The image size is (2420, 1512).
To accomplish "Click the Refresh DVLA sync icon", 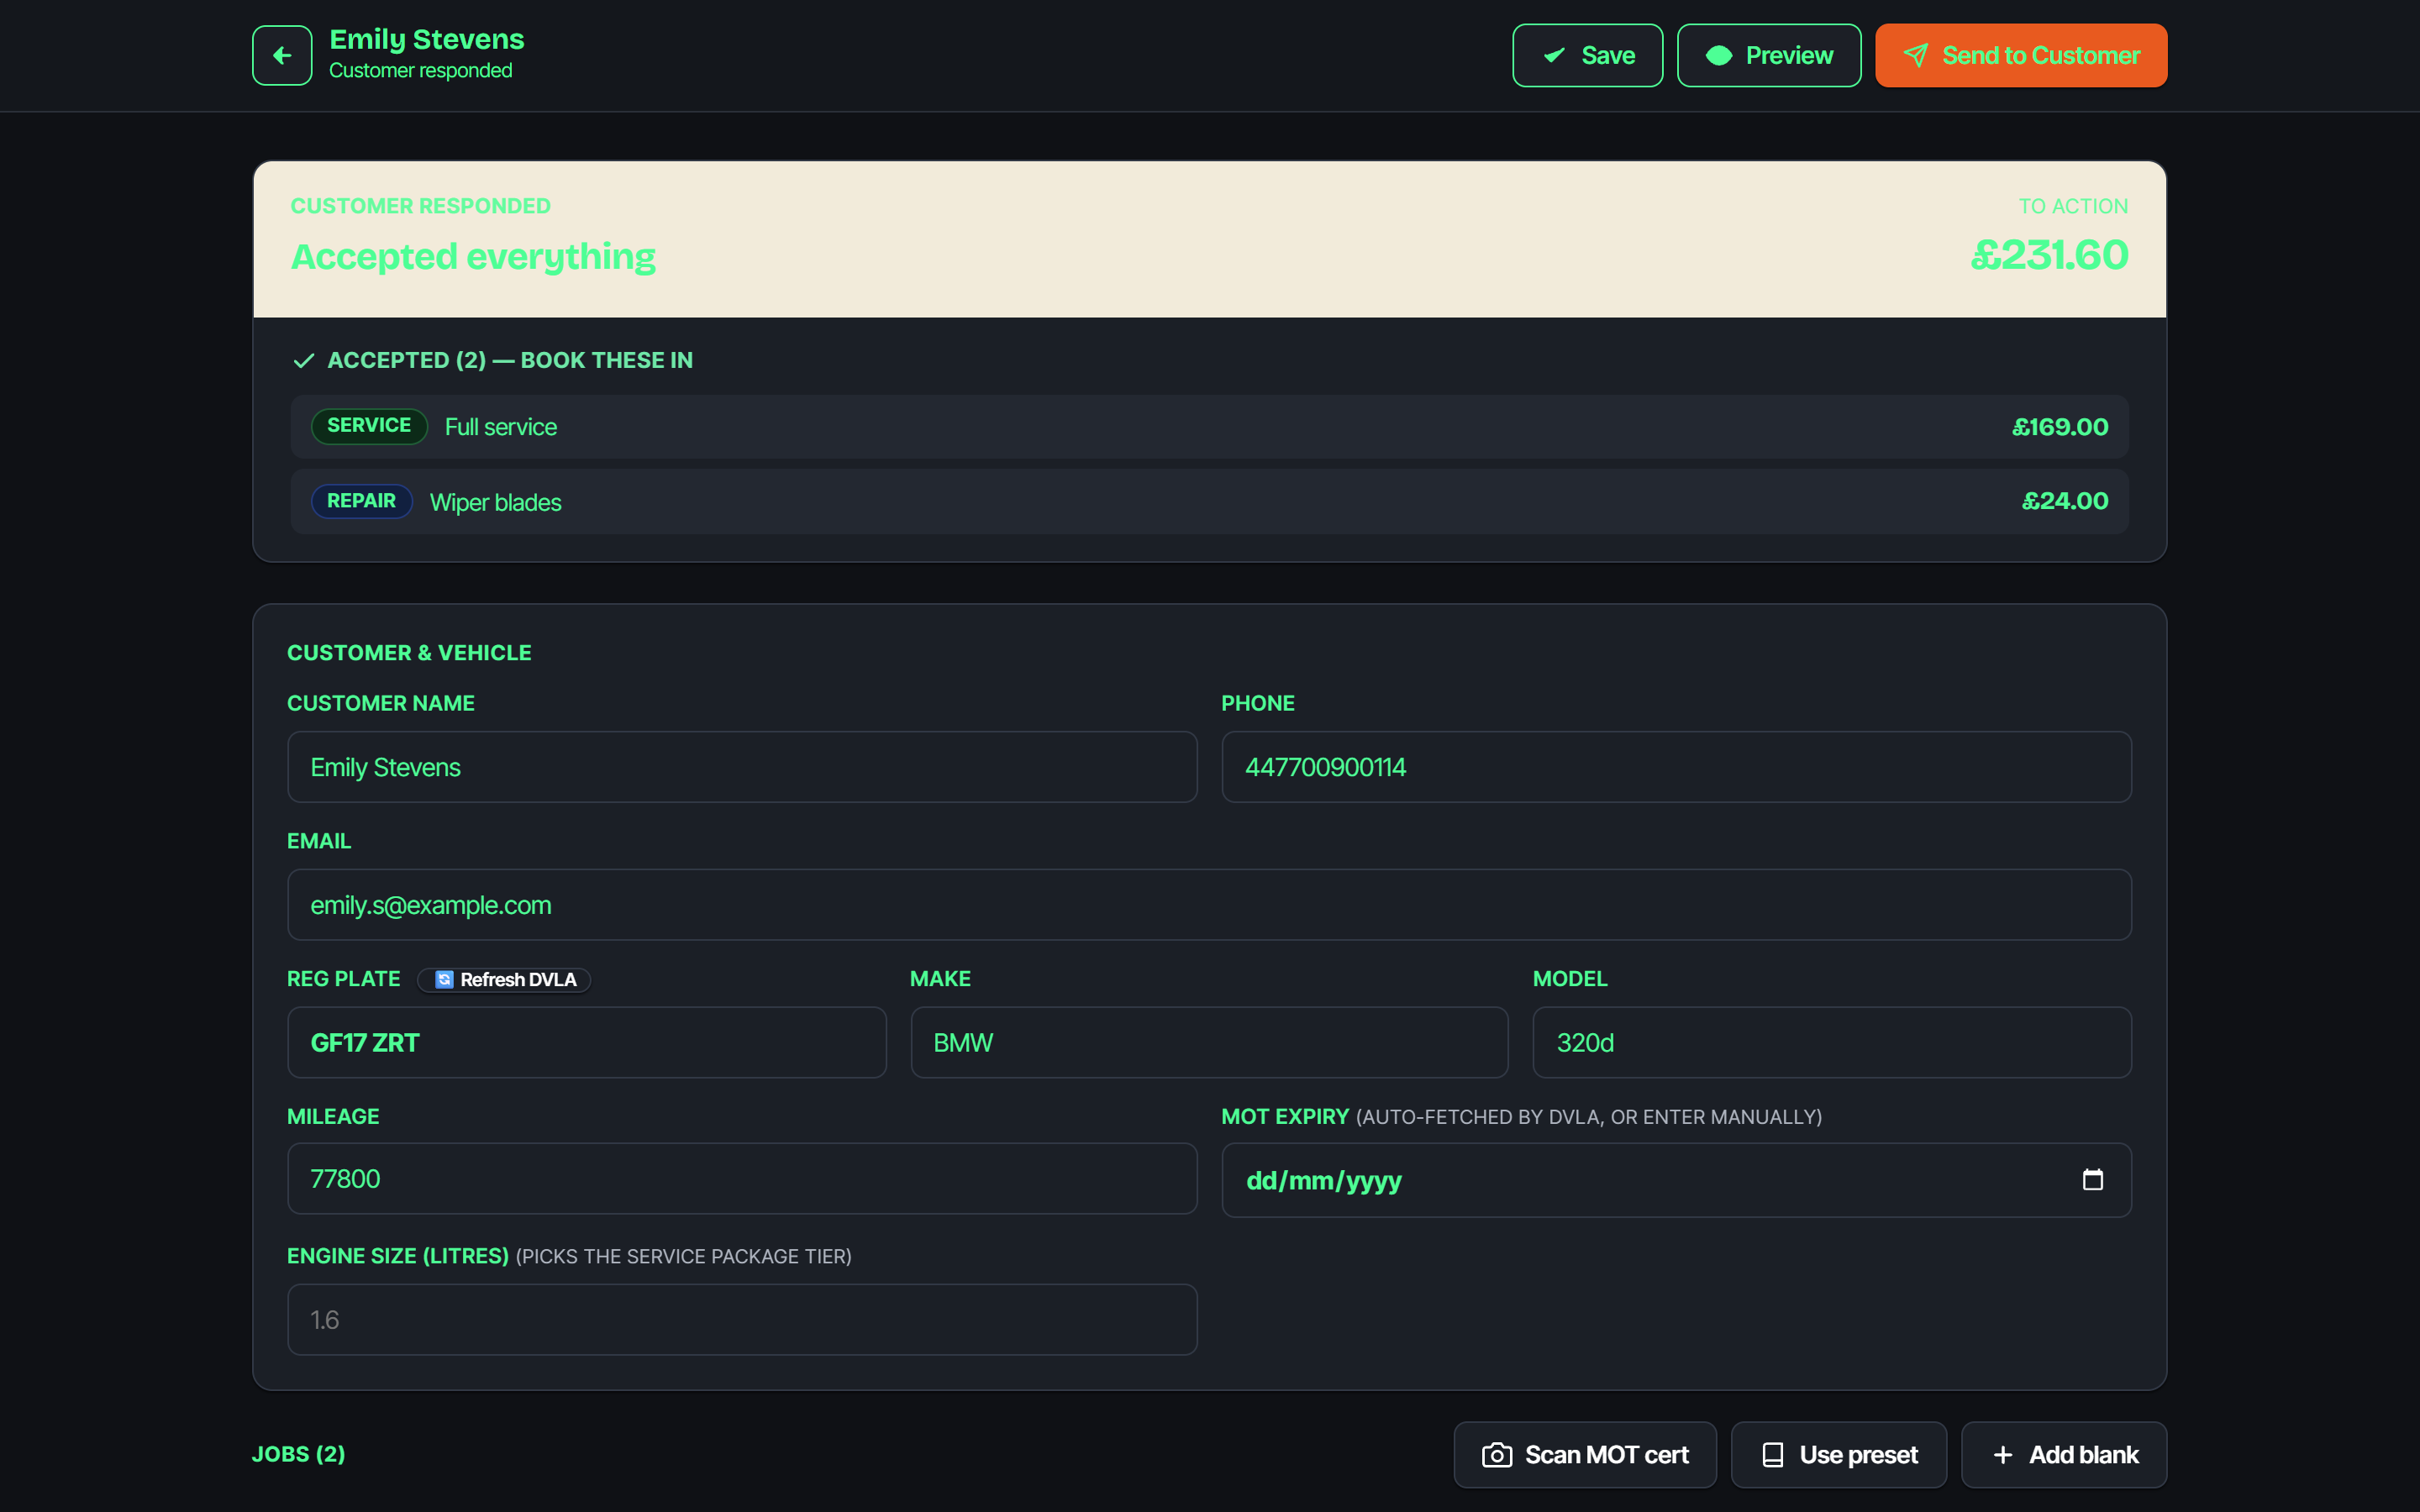I will tap(444, 979).
